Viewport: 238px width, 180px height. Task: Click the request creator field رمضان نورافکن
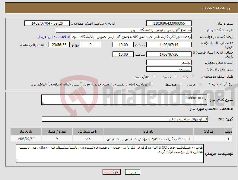click(x=131, y=37)
